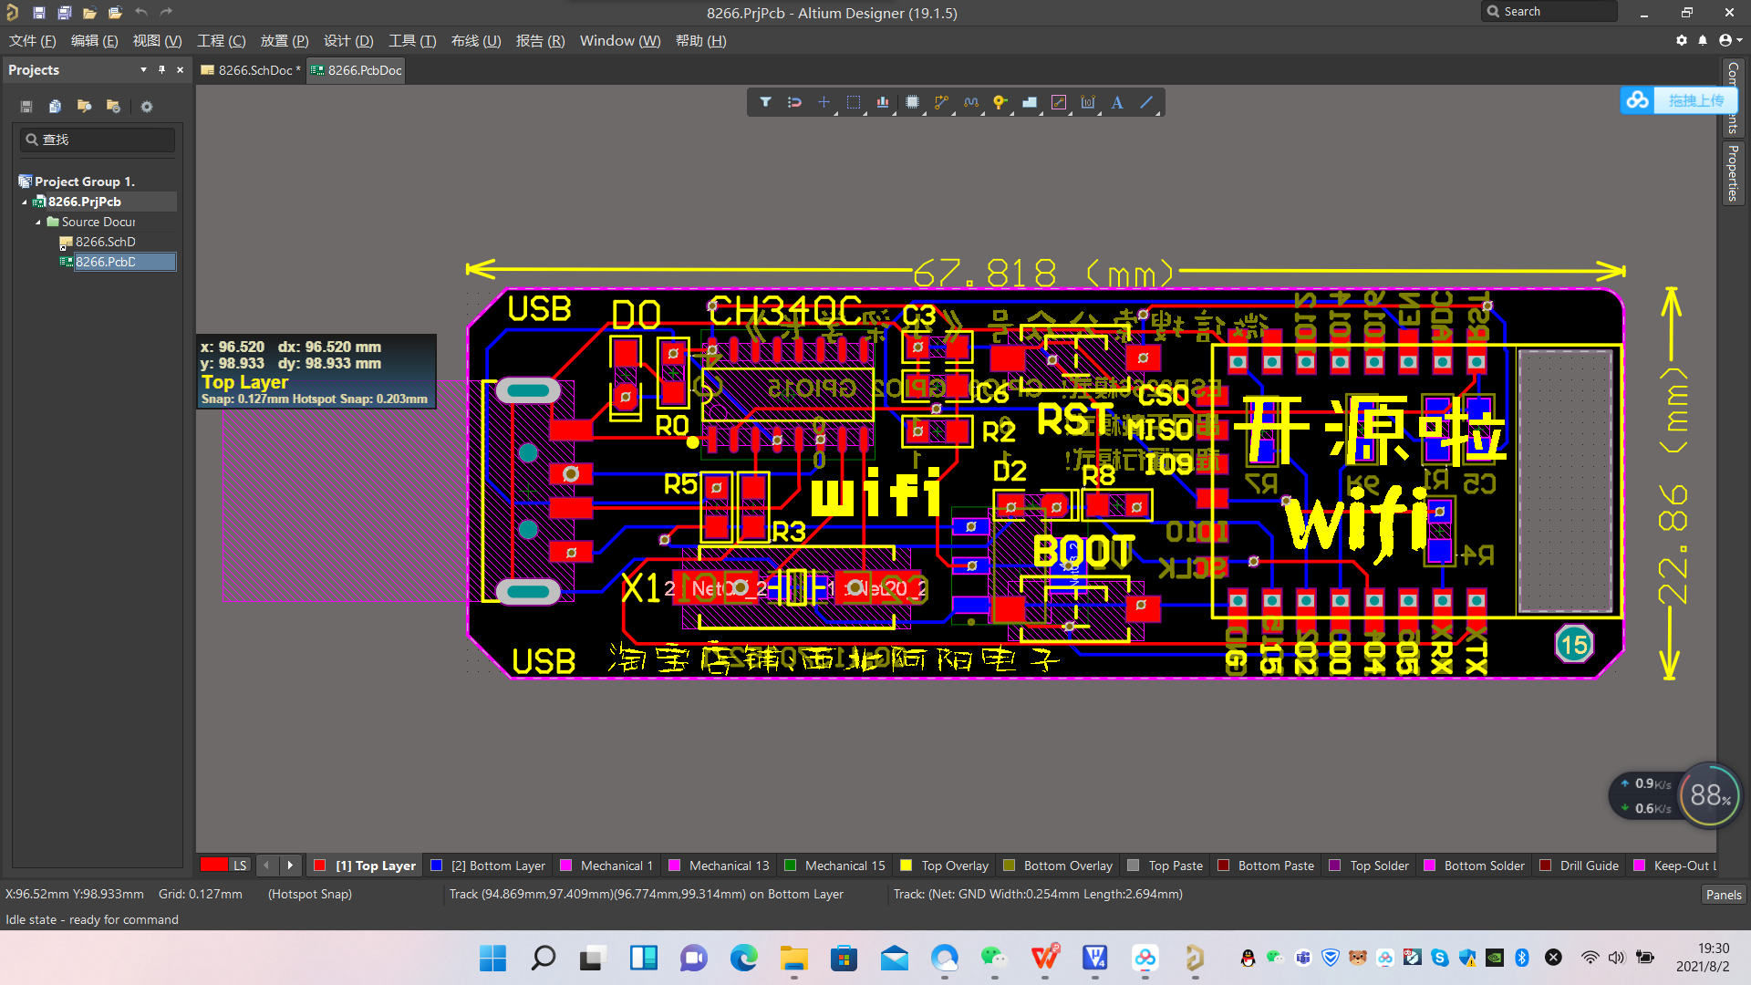1751x985 pixels.
Task: Open Microsoft Edge from the taskbar
Action: click(744, 958)
